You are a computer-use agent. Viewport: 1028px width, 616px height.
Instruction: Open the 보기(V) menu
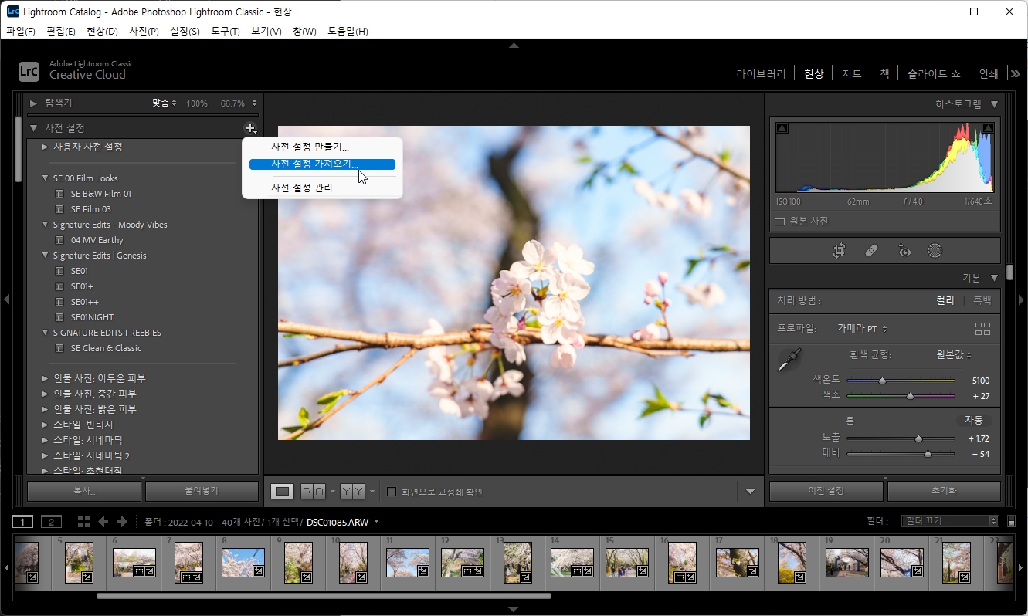266,32
